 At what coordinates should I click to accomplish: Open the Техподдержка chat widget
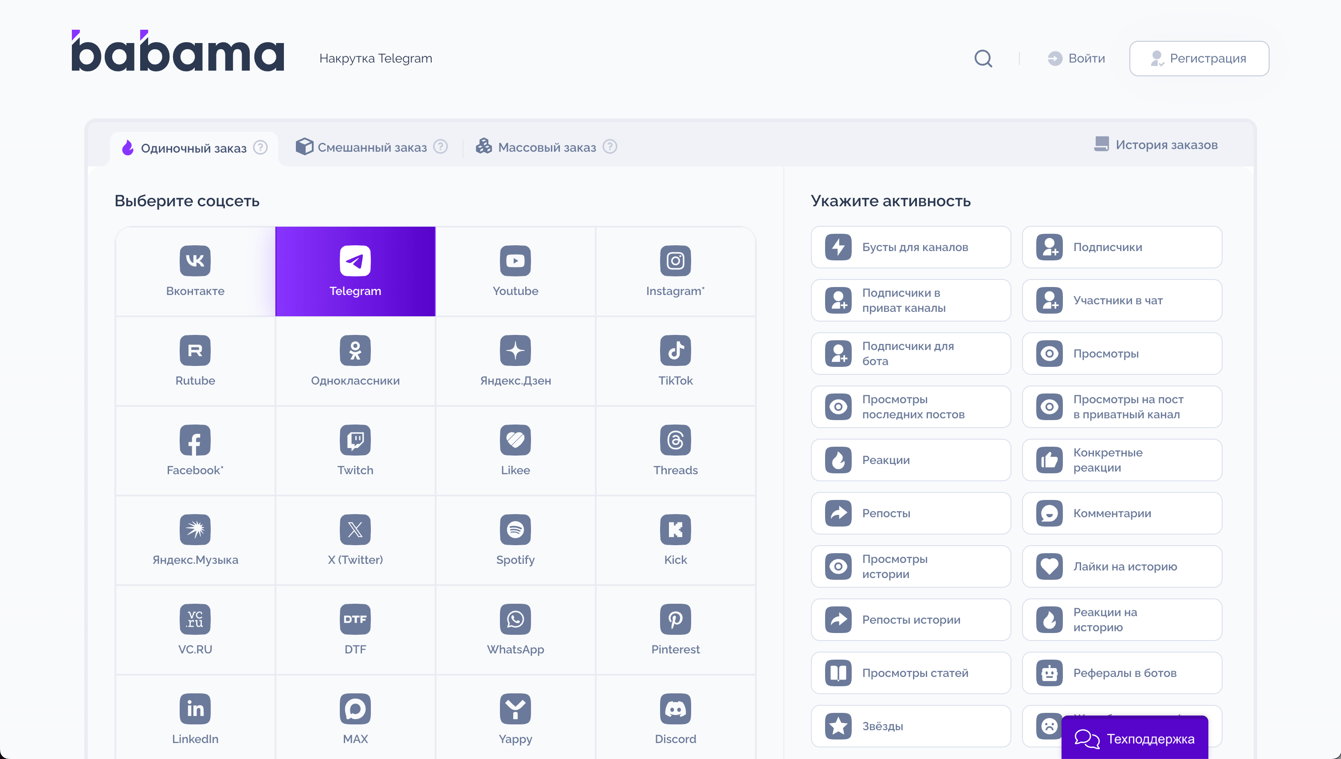1135,739
